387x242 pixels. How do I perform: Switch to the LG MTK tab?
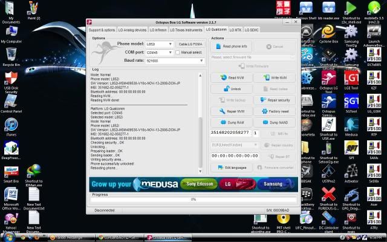pyautogui.click(x=235, y=30)
